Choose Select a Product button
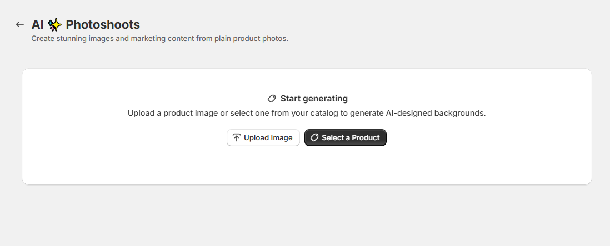The width and height of the screenshot is (610, 246). pos(346,137)
